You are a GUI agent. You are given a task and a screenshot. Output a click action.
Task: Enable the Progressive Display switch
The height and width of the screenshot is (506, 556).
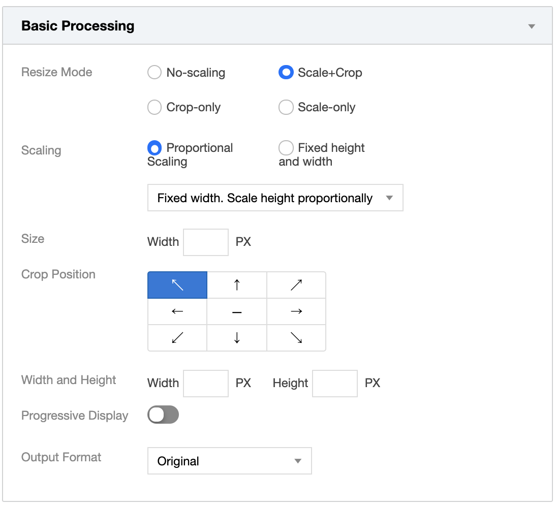(163, 415)
